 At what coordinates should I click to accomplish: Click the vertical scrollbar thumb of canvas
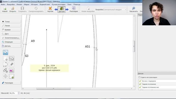click(x=134, y=46)
